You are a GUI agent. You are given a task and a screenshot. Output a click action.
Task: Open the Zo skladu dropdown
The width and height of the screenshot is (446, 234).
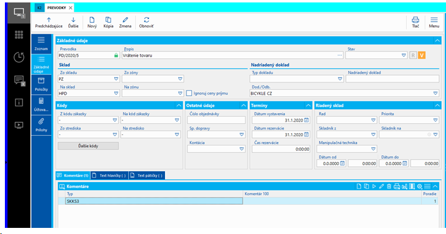click(x=116, y=79)
